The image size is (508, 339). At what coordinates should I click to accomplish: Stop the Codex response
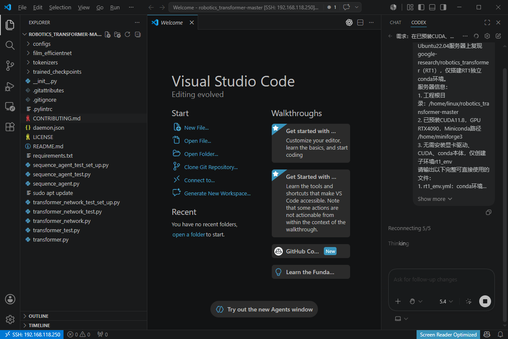click(485, 301)
